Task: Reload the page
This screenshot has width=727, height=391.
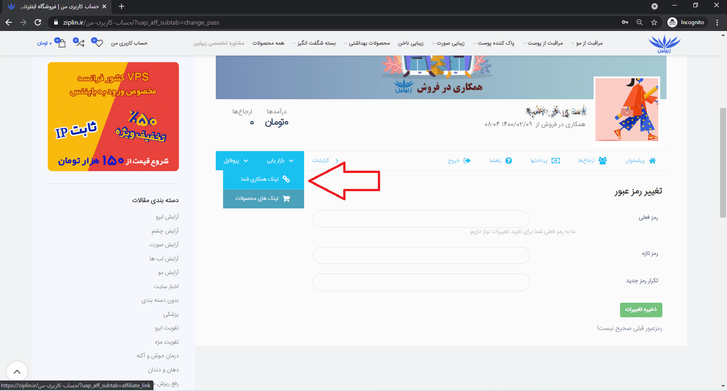Action: point(38,22)
